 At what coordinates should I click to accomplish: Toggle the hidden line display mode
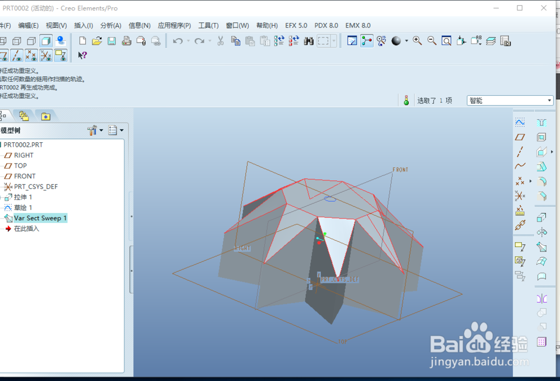click(17, 41)
